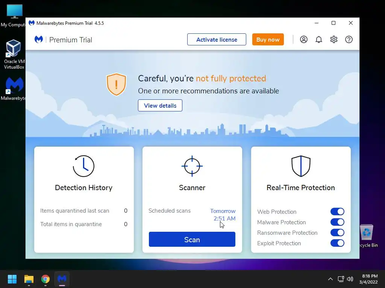Click the Malwarebytes title bar logo

pos(32,23)
